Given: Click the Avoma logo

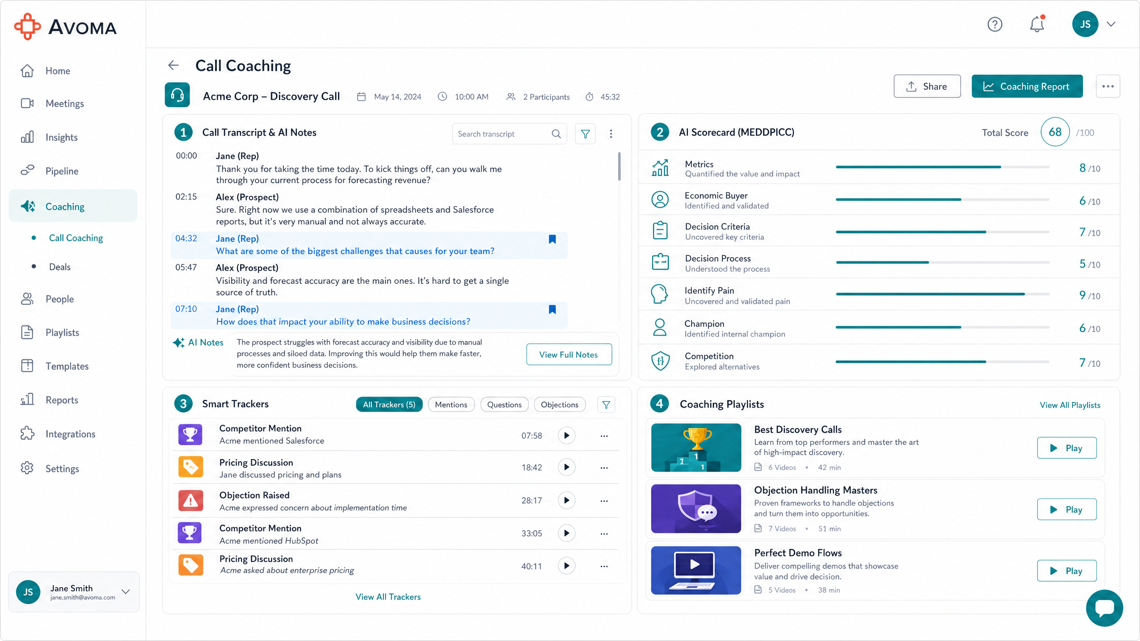Looking at the screenshot, I should (x=65, y=27).
